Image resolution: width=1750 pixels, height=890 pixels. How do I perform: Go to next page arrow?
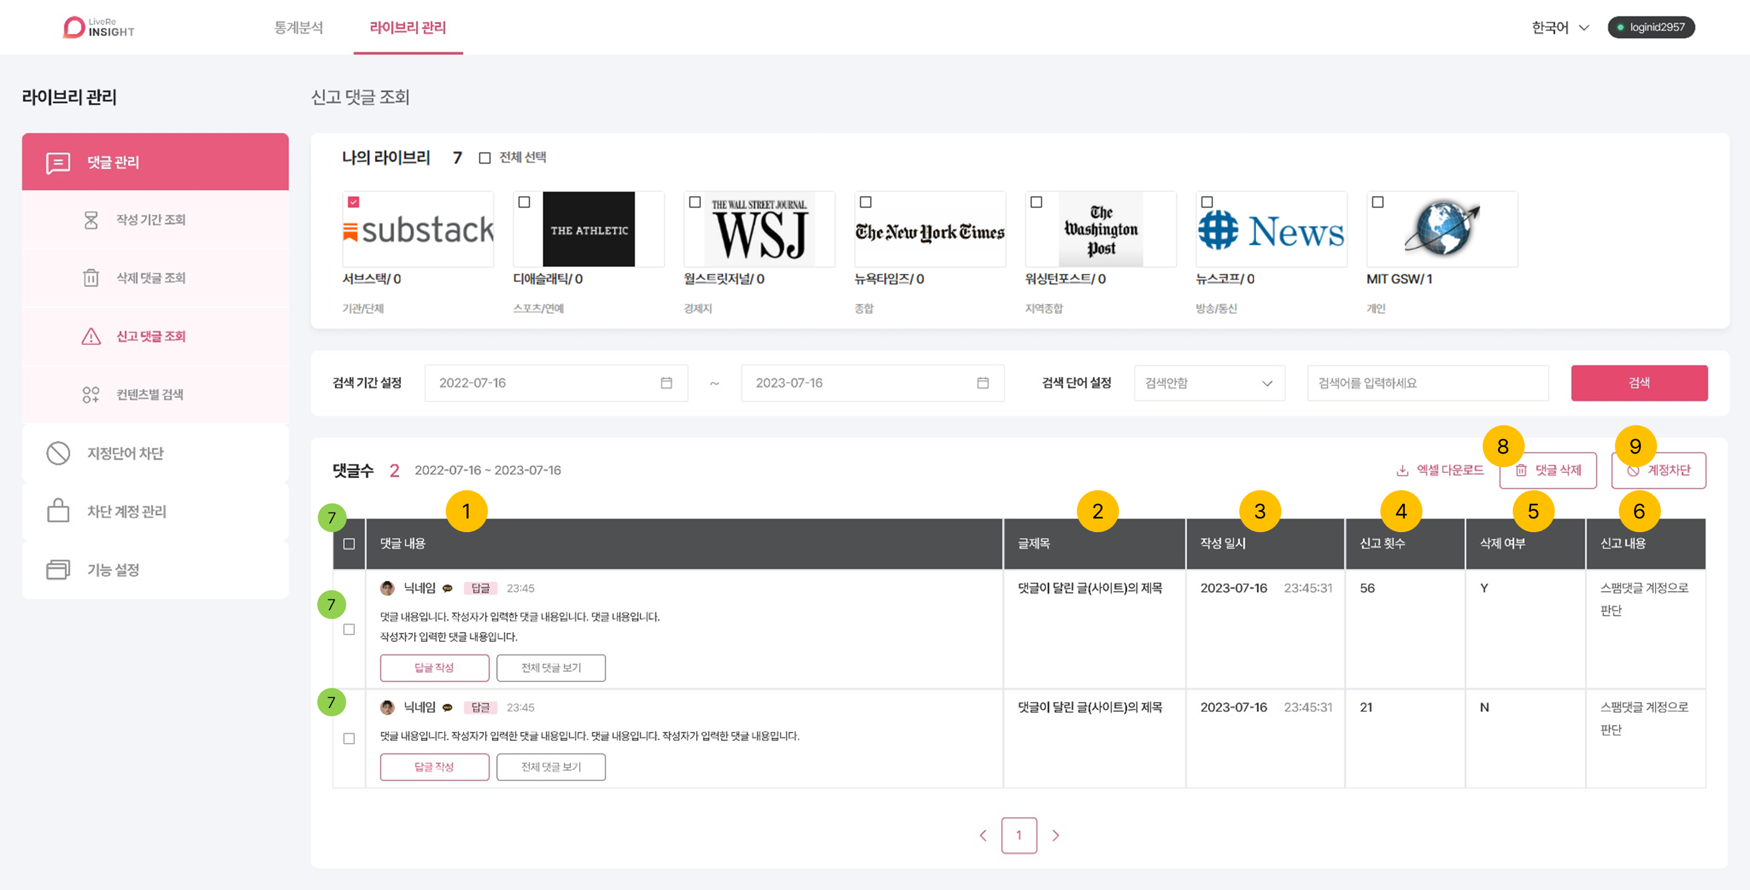(1055, 836)
